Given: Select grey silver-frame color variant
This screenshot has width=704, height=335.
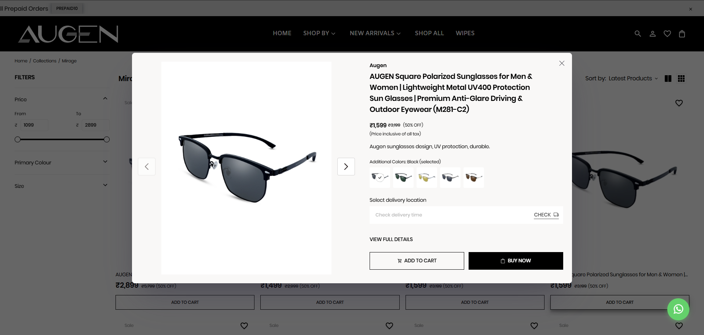Looking at the screenshot, I should click(450, 178).
